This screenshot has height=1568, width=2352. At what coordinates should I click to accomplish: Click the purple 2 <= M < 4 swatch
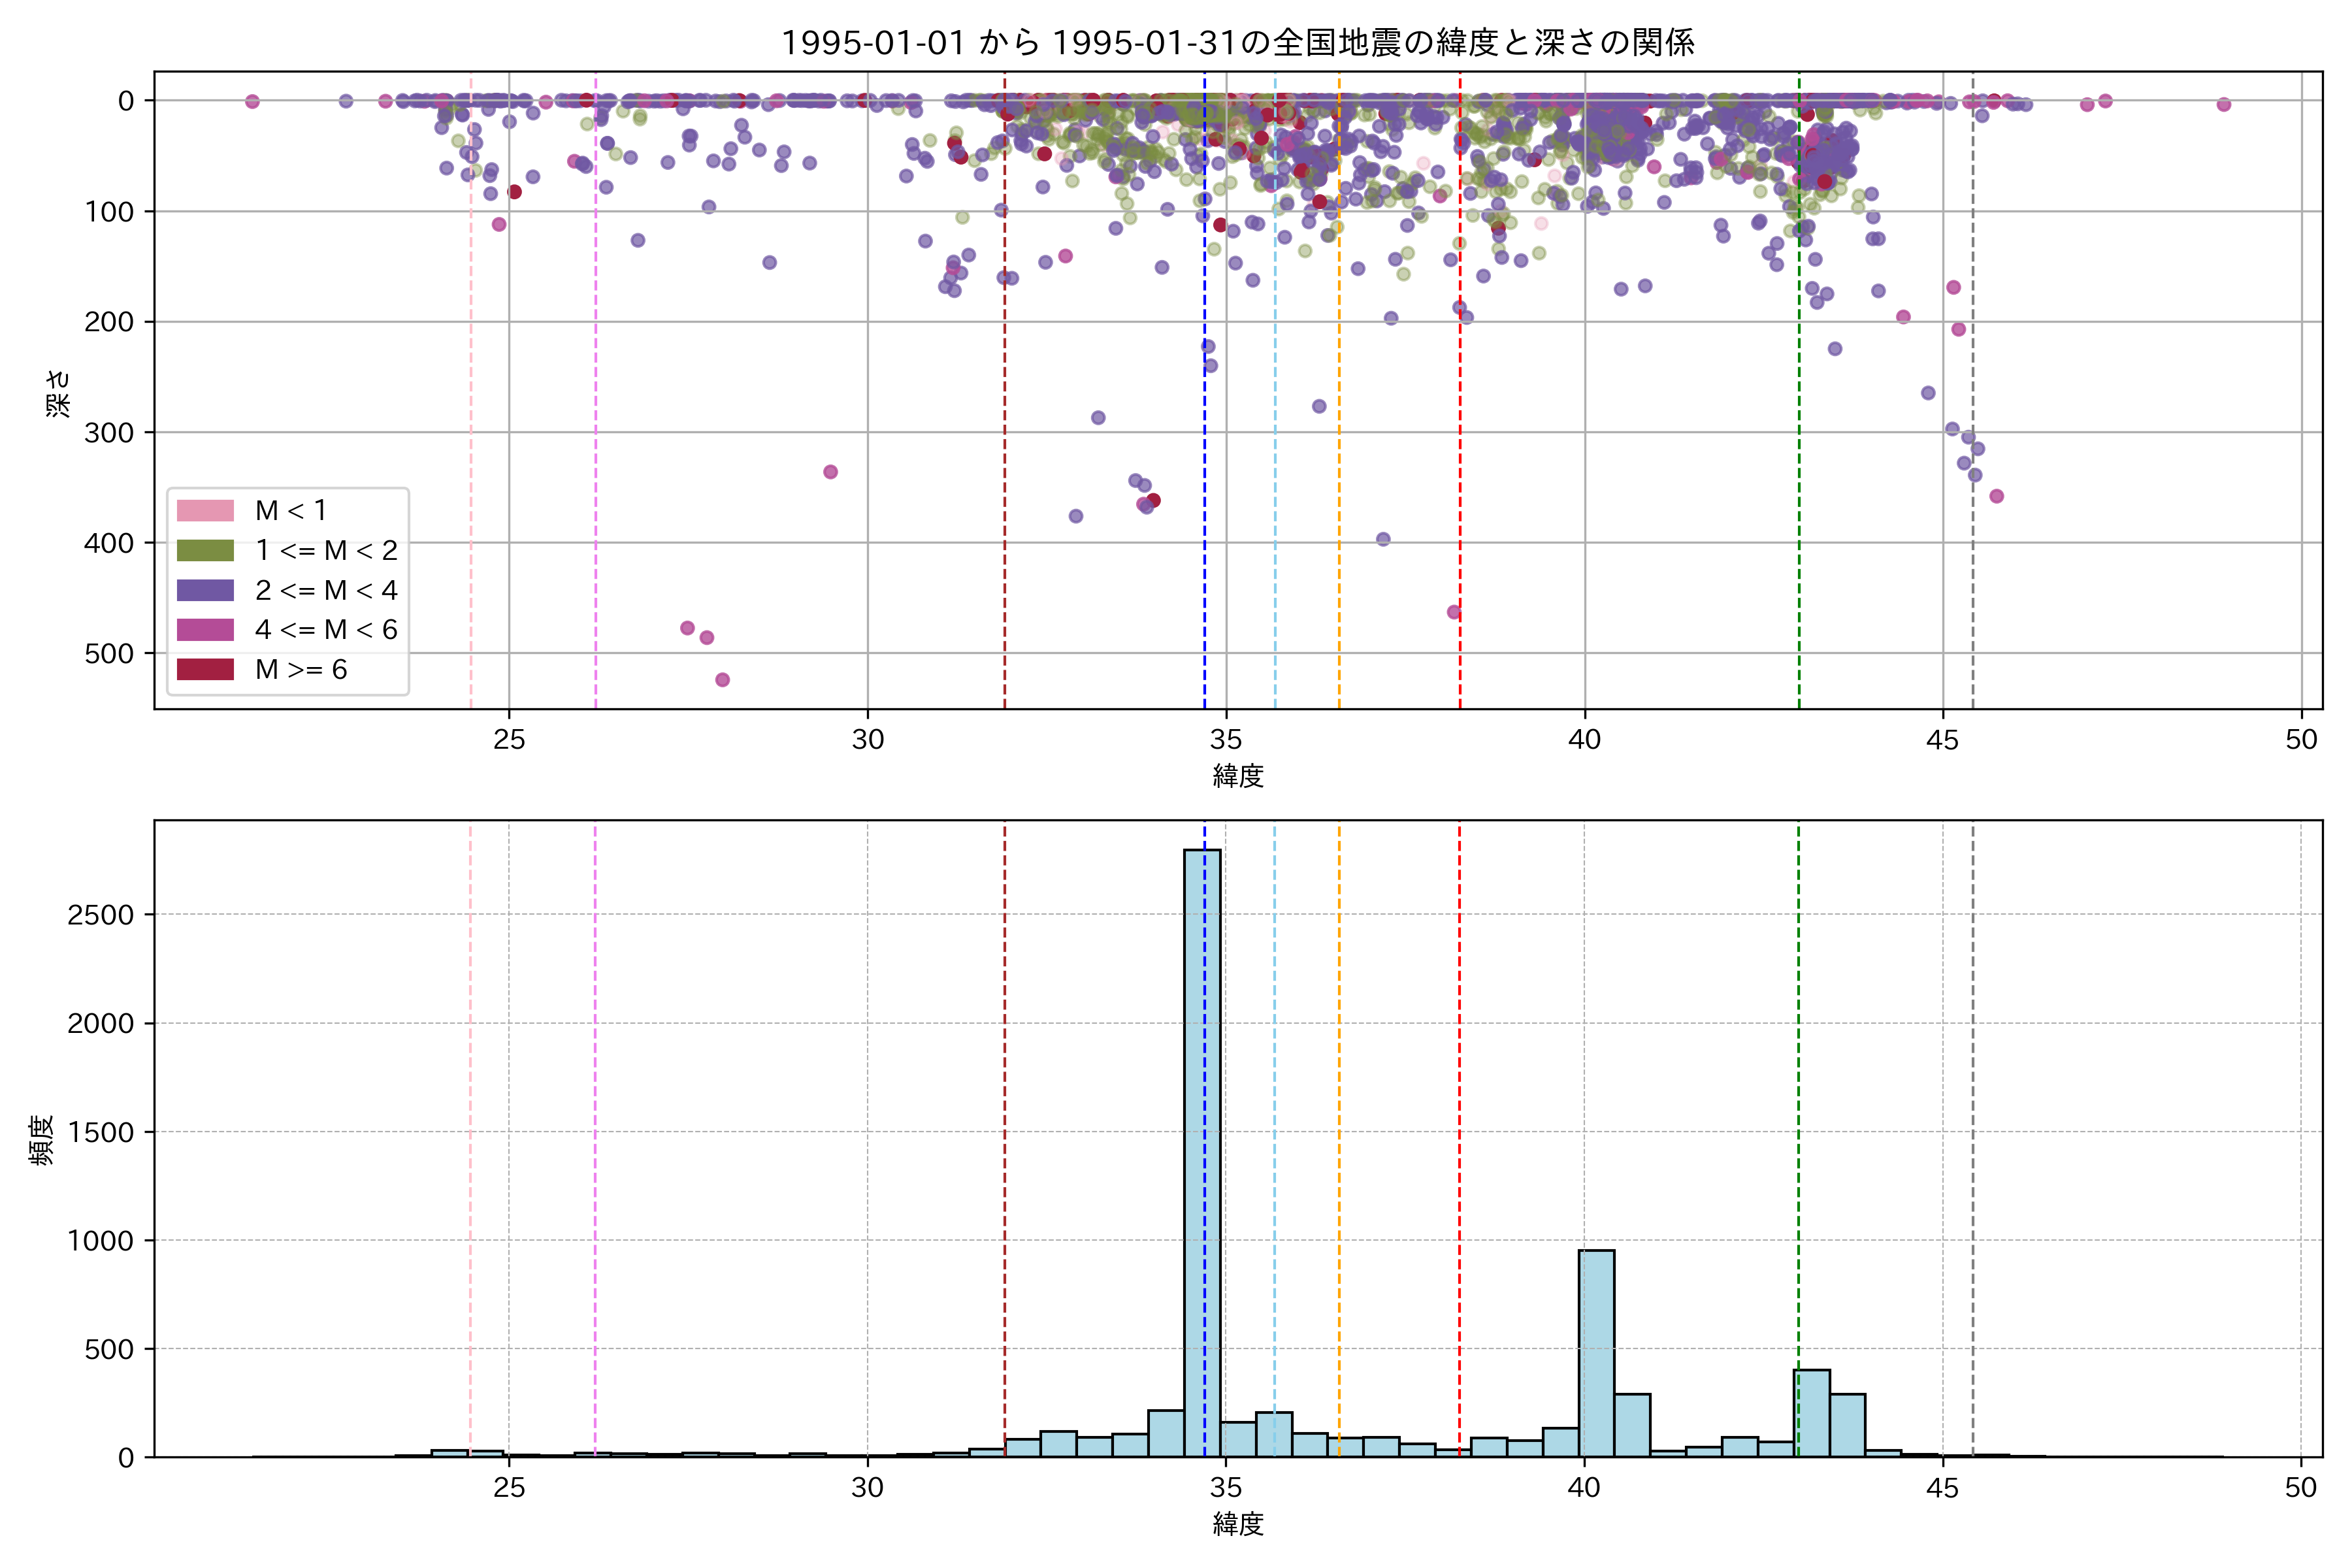[x=205, y=591]
